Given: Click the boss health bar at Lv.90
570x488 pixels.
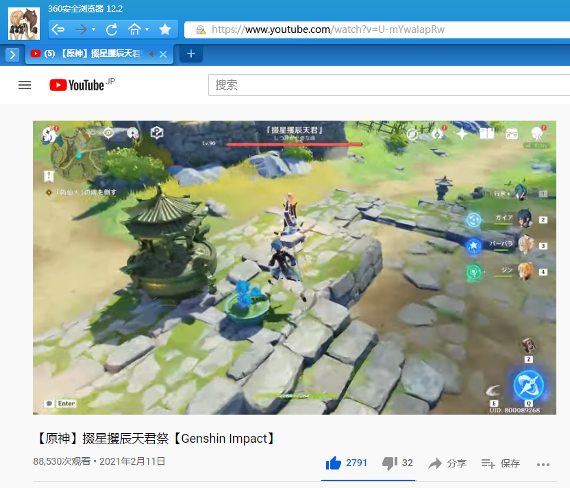Looking at the screenshot, I should tap(294, 145).
